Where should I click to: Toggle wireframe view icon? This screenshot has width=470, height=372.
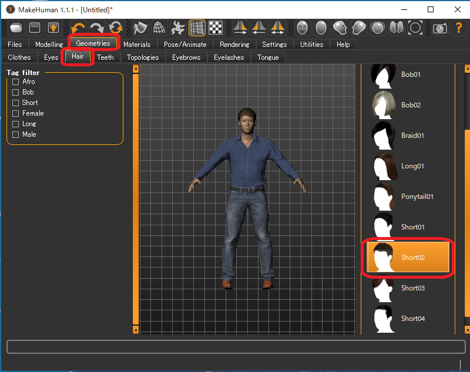[x=159, y=28]
